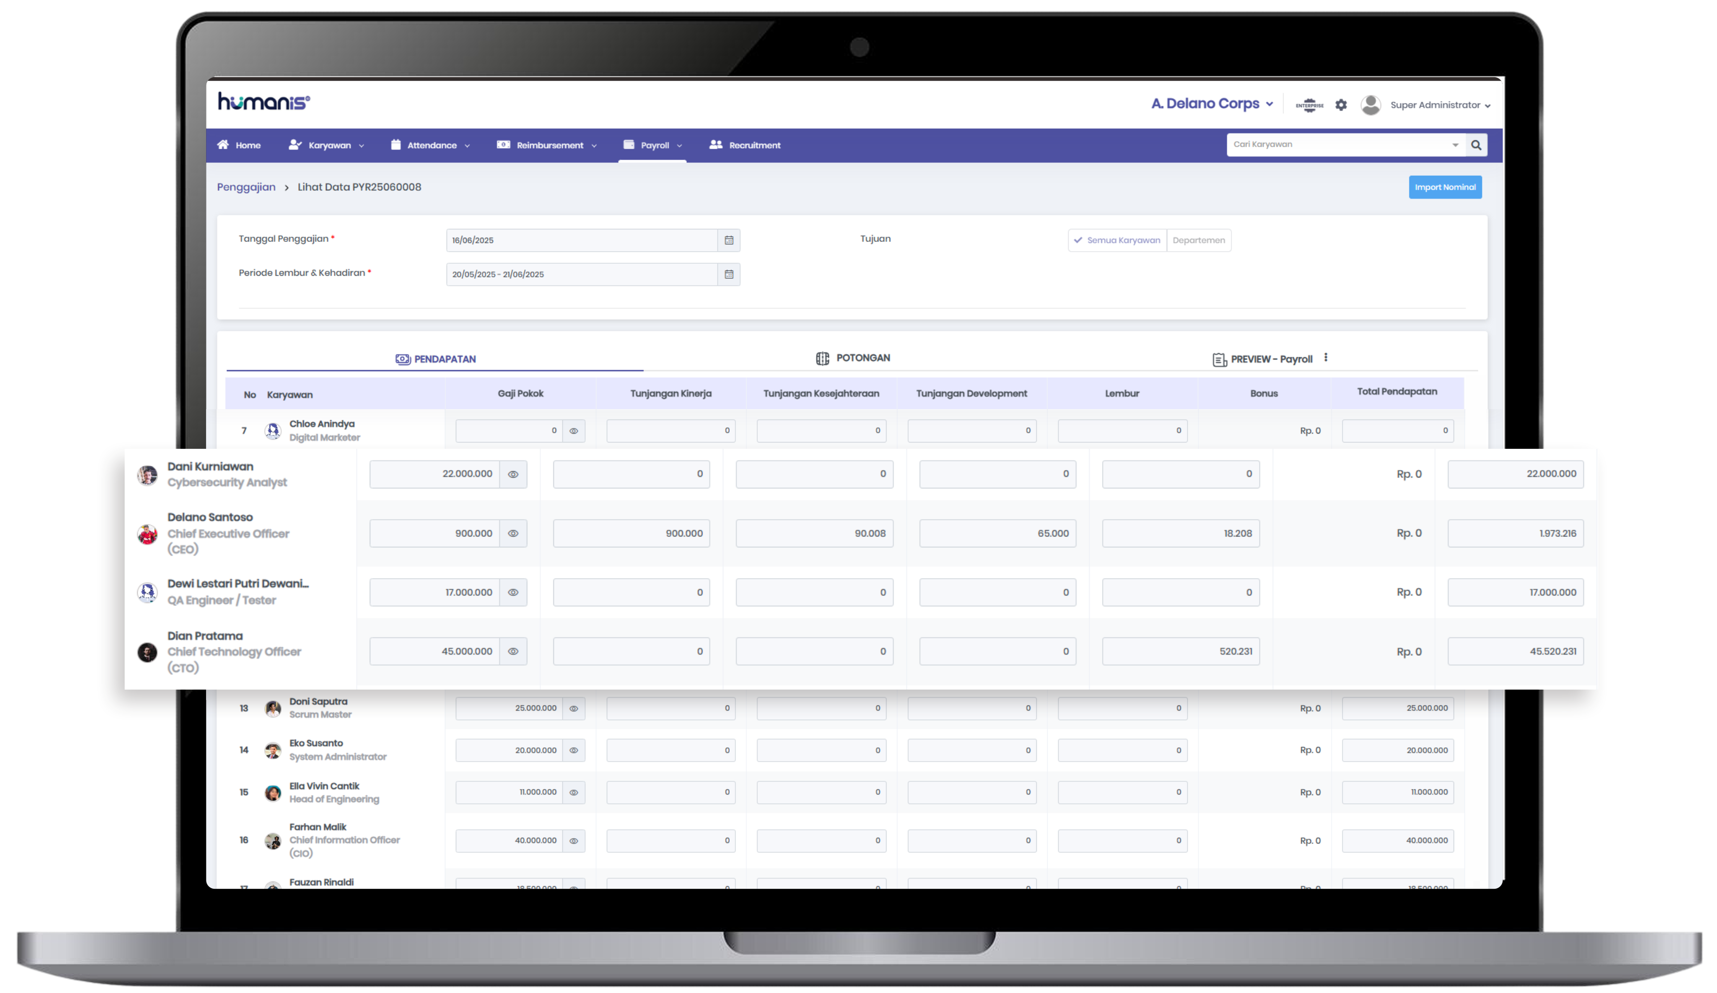1717x993 pixels.
Task: Toggle eye icon for Ella Vivin Cantik's Gaji Pokok
Action: click(574, 792)
